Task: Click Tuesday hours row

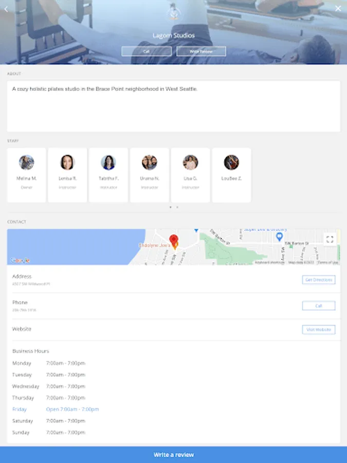Action: click(x=49, y=375)
